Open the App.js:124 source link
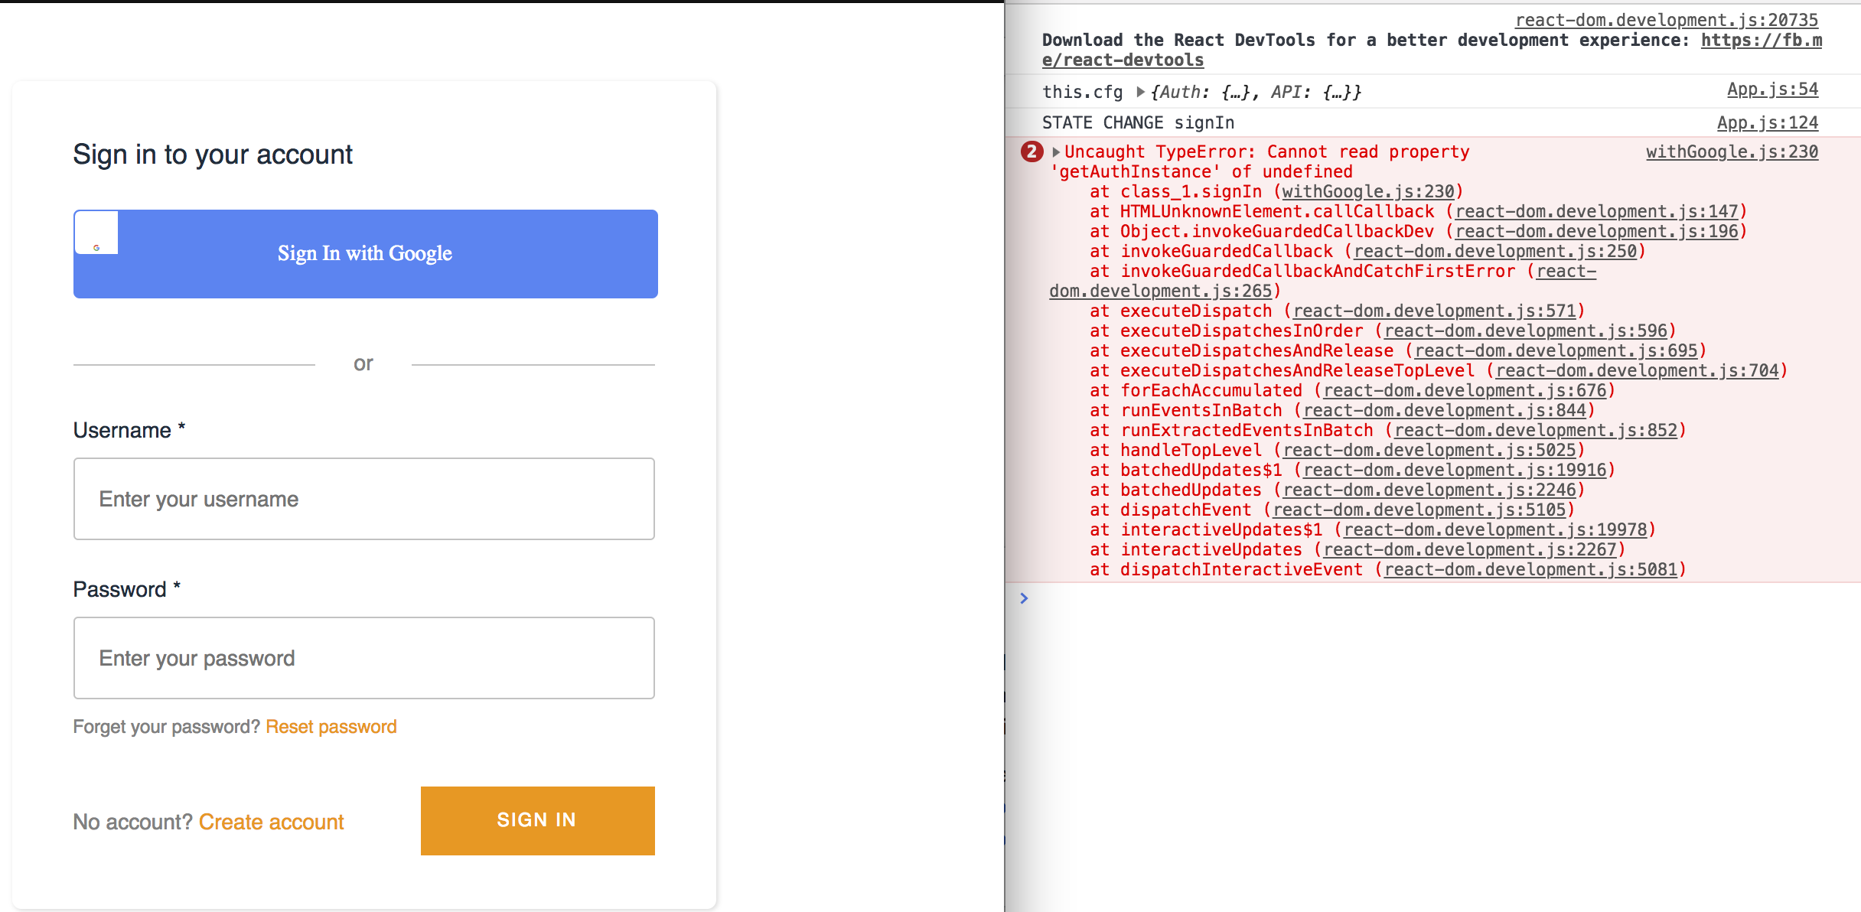This screenshot has height=912, width=1861. coord(1768,122)
